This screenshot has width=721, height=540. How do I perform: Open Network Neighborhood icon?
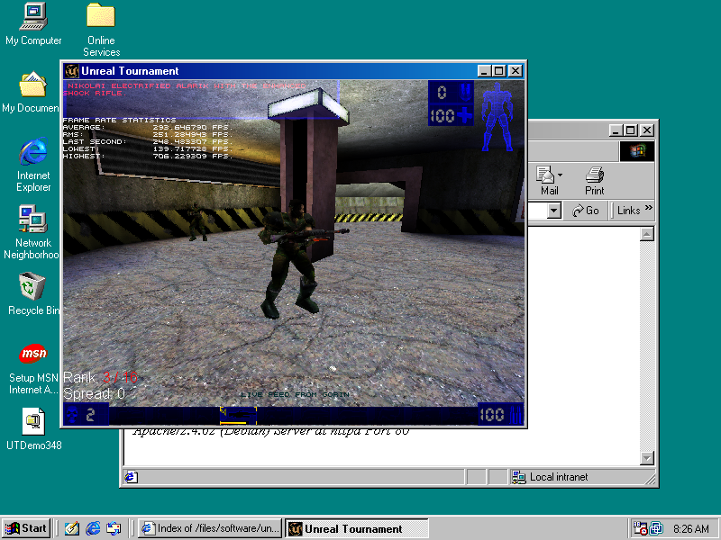32,232
